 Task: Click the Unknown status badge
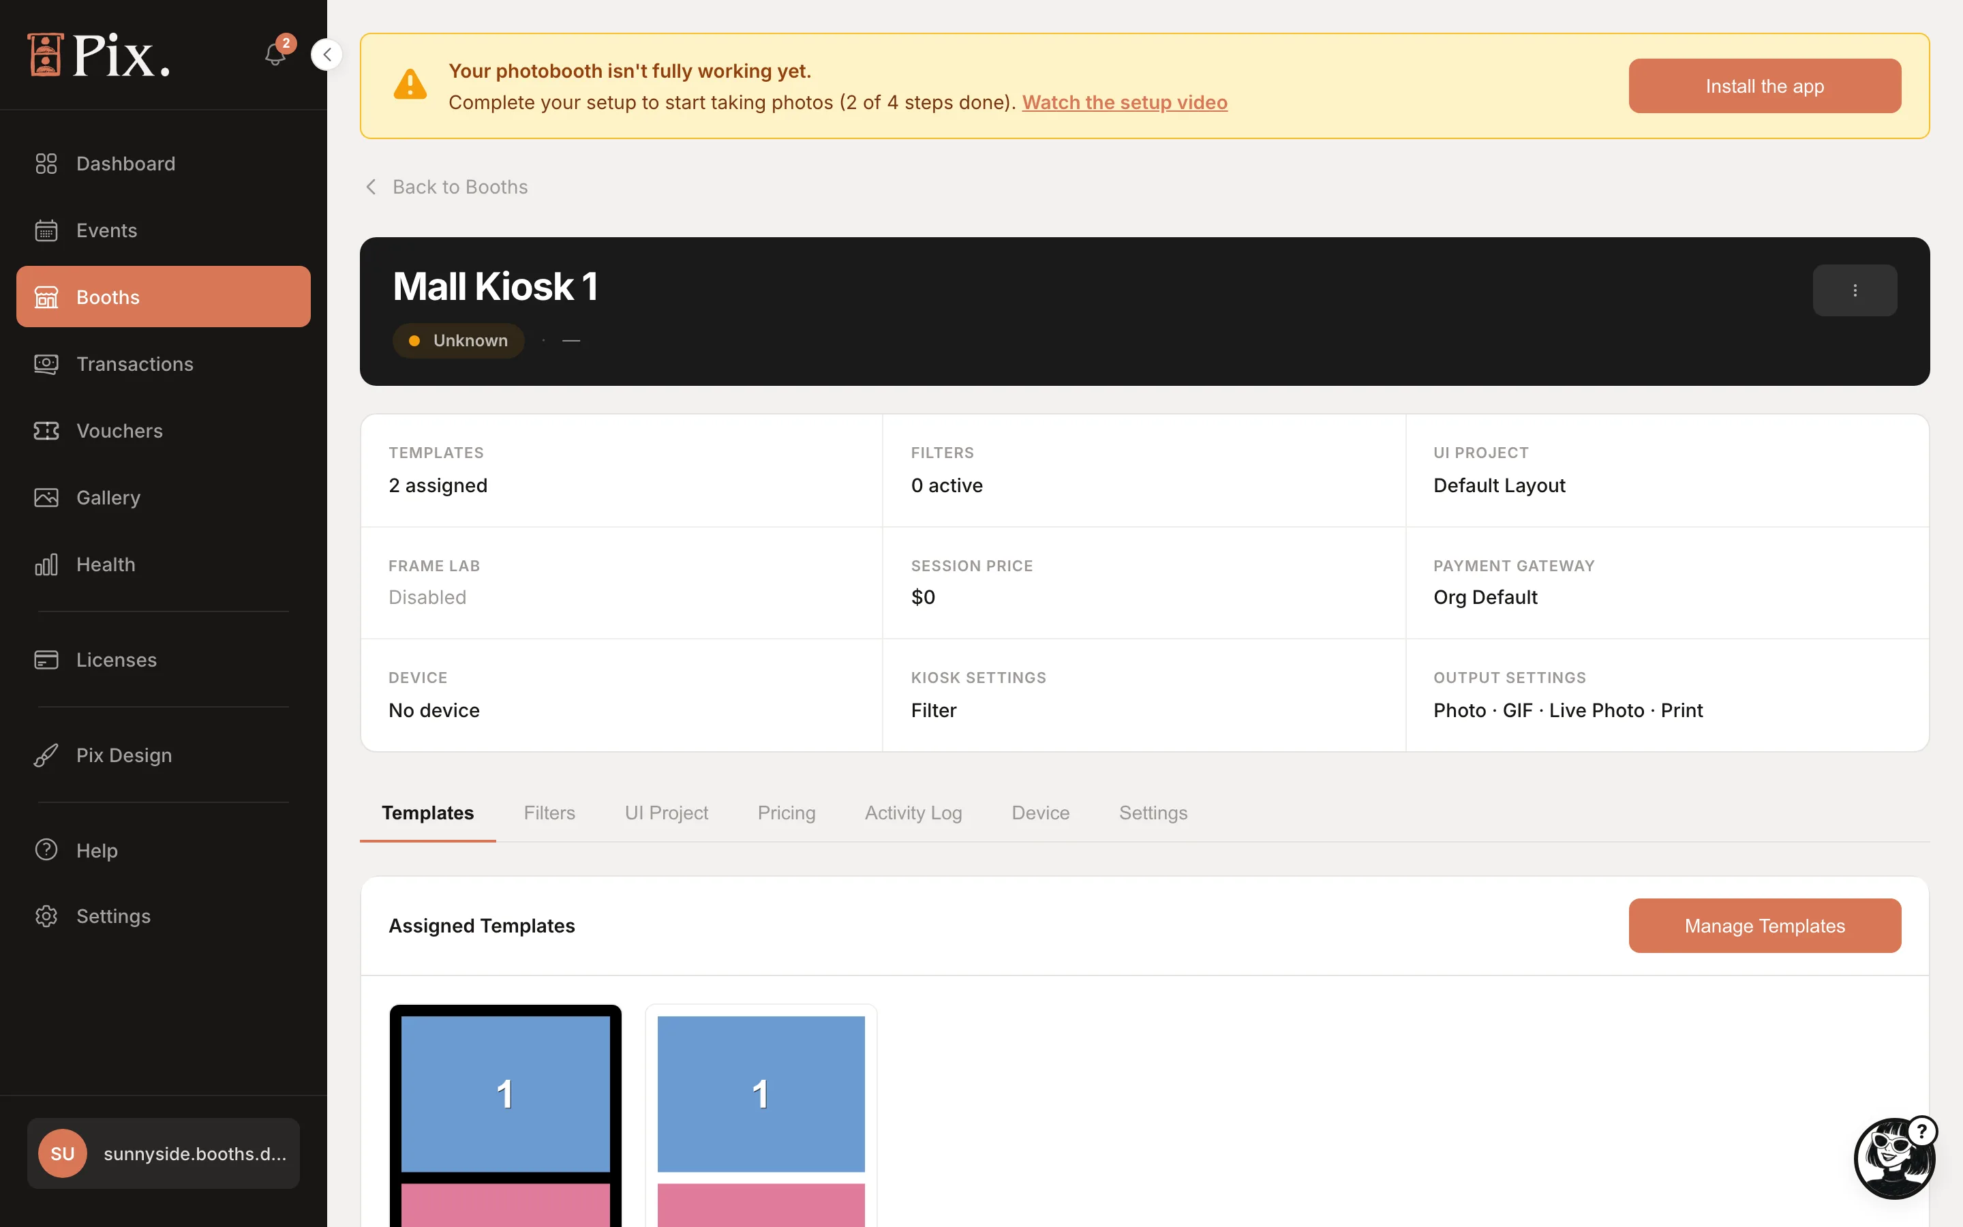tap(458, 341)
